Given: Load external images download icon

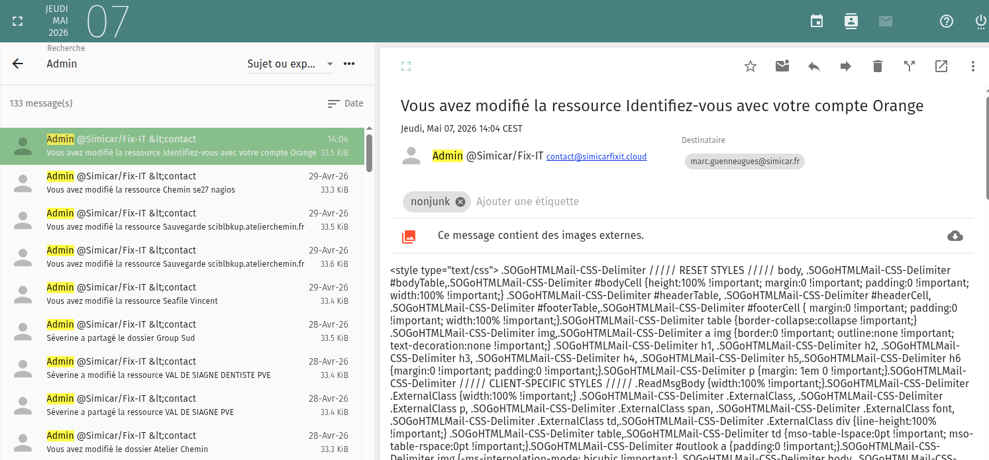Looking at the screenshot, I should [955, 236].
